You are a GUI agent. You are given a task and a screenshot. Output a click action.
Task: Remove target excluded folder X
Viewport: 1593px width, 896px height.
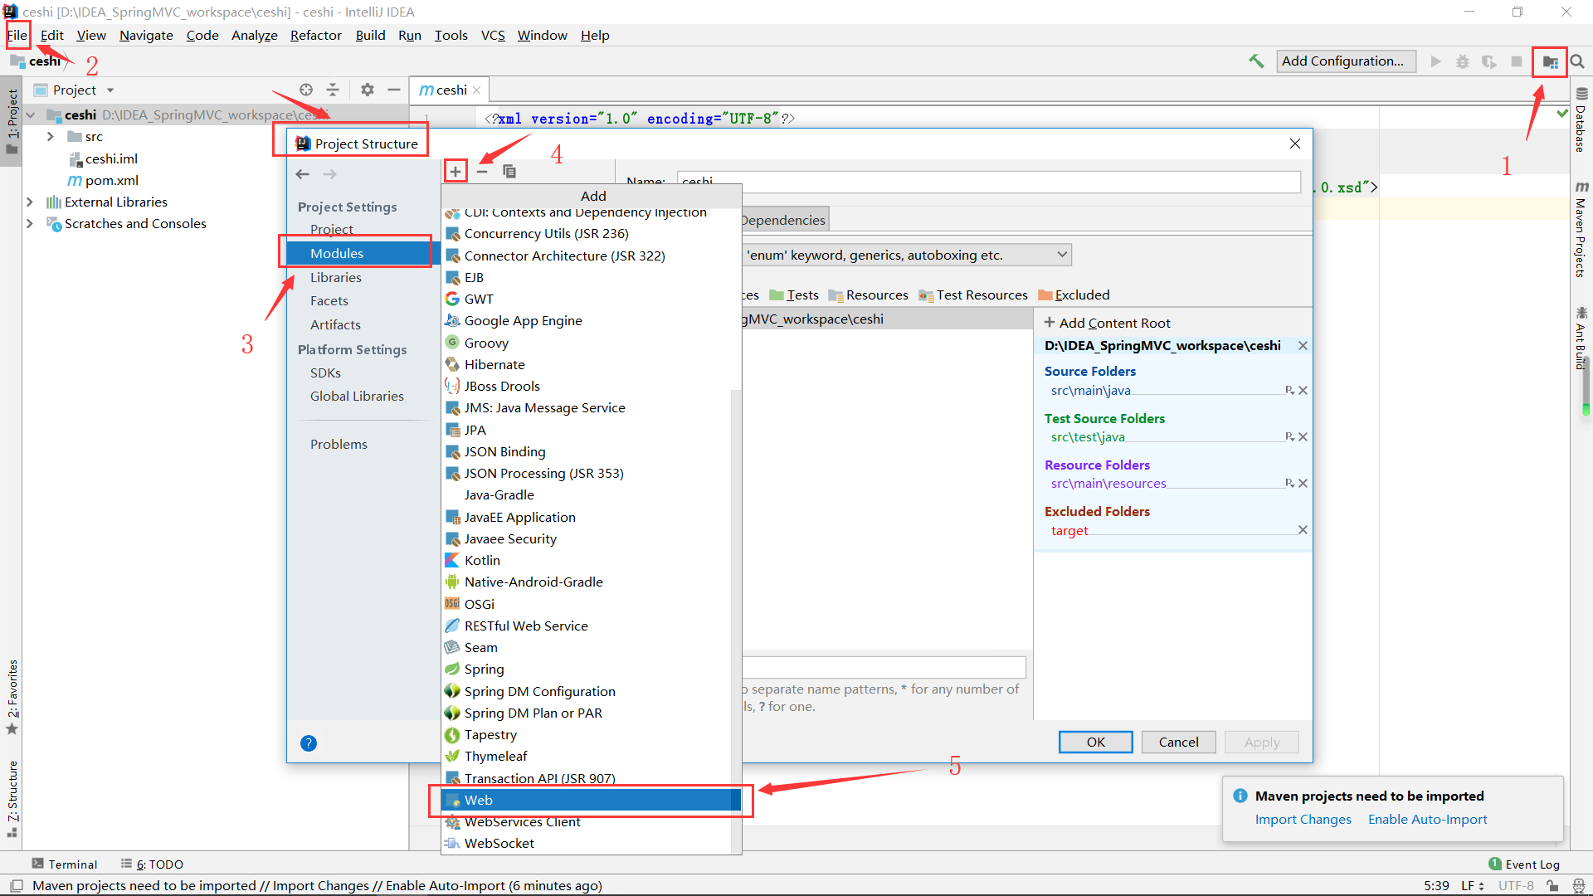[x=1303, y=530]
